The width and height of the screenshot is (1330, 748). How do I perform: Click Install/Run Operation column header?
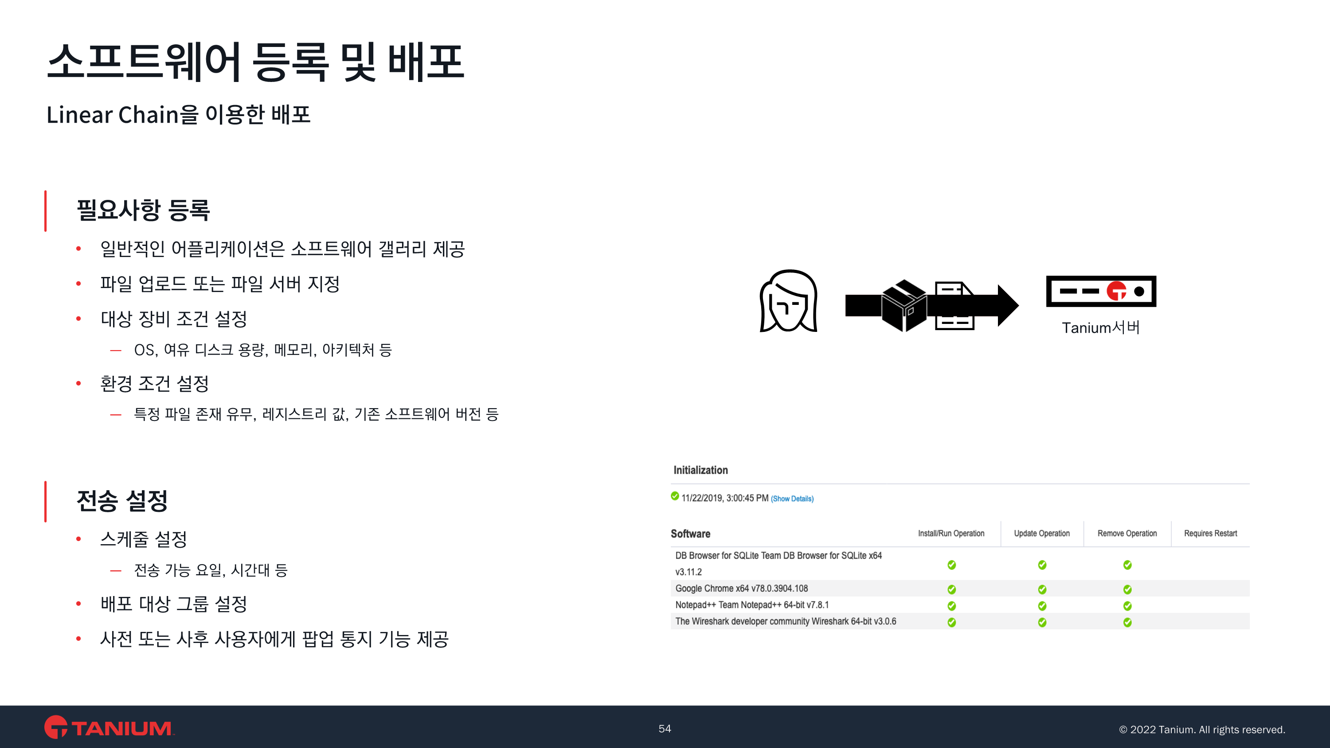click(x=951, y=533)
